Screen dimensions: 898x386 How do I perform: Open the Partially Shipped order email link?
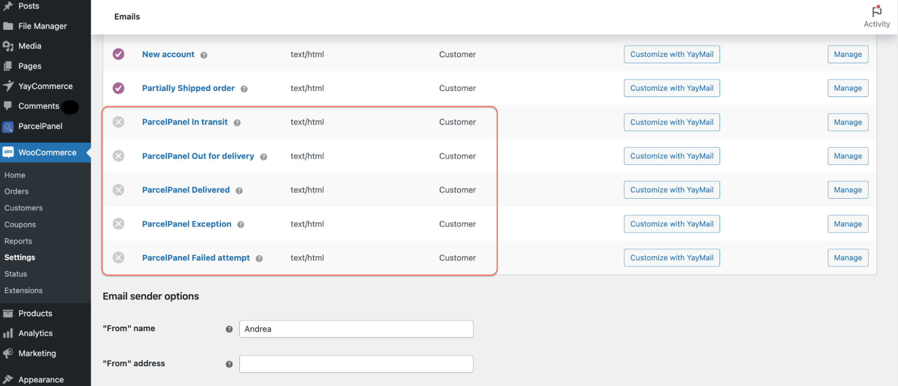(x=189, y=88)
